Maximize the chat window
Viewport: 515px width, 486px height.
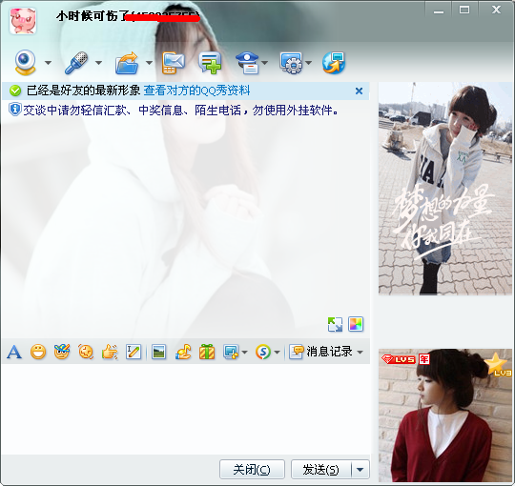[x=464, y=10]
